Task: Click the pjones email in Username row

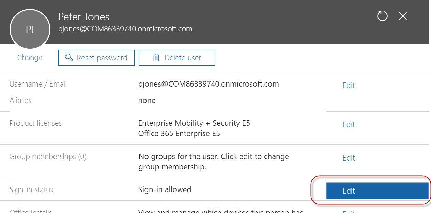Action: coord(208,83)
